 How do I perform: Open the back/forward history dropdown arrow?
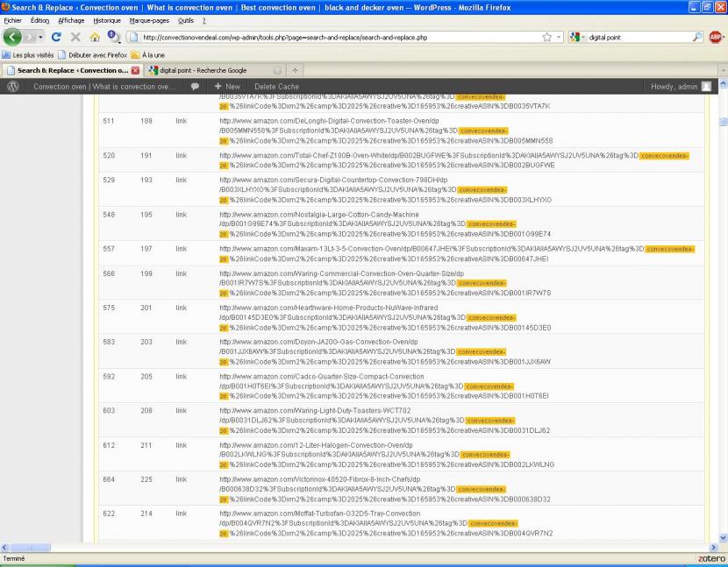tap(41, 37)
